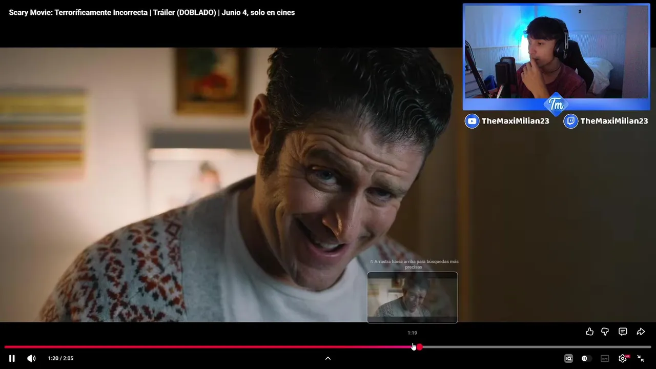Click the seek preview thumbnail

412,297
